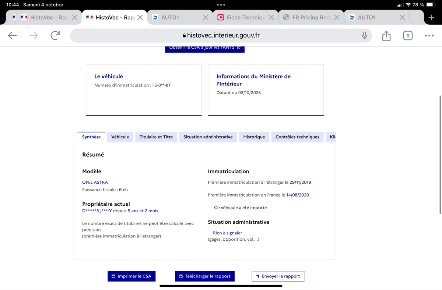442x290 pixels.
Task: Send the report with Envoyer le rapport
Action: [278, 276]
